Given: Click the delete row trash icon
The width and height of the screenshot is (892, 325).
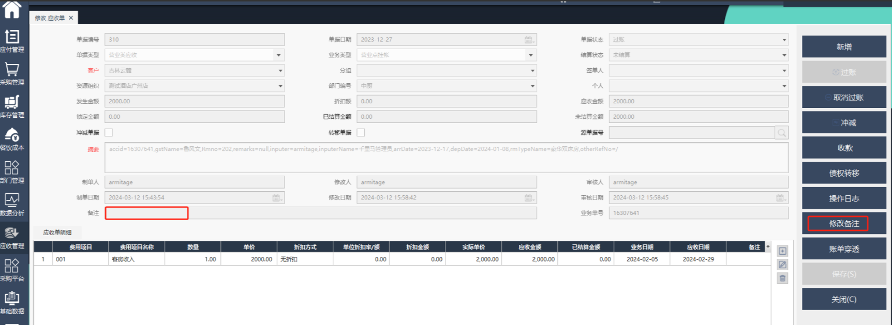Looking at the screenshot, I should (x=782, y=278).
